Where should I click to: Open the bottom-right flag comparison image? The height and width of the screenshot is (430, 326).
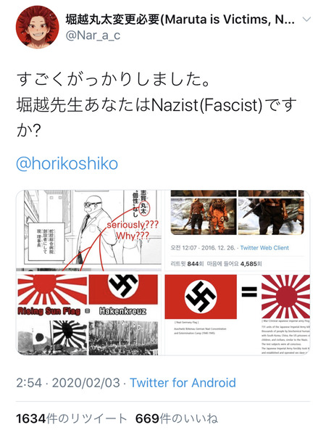click(x=238, y=314)
